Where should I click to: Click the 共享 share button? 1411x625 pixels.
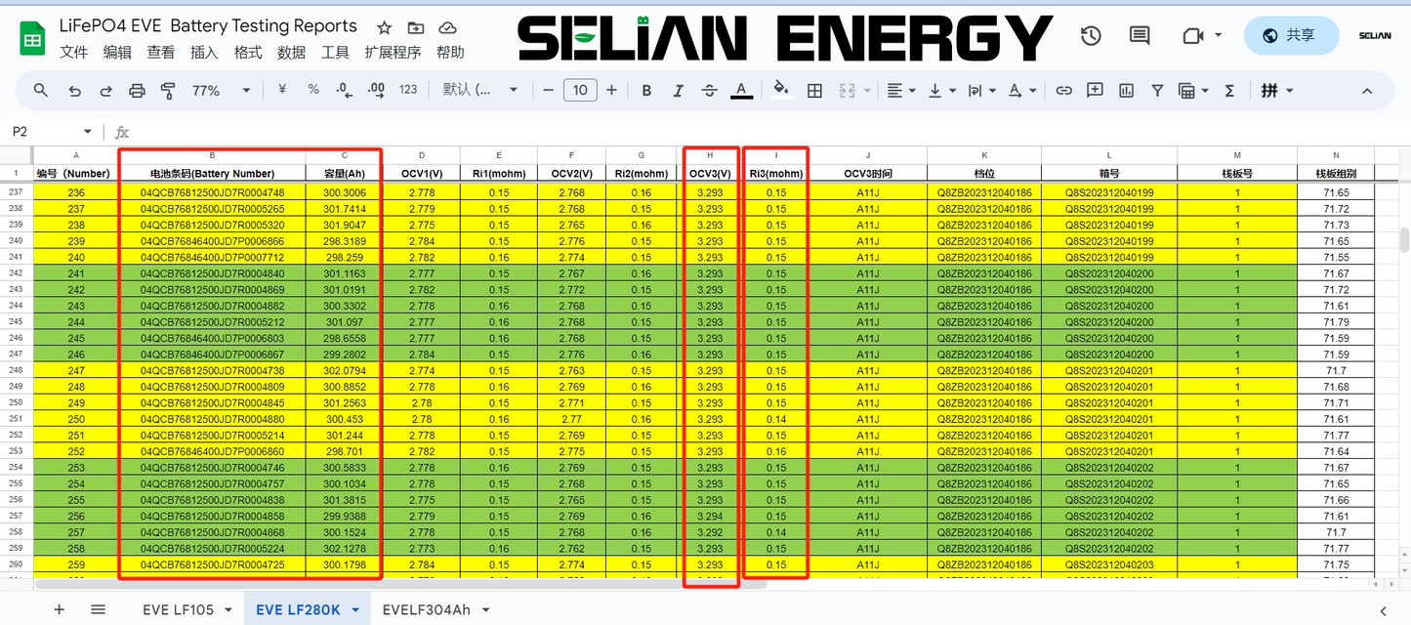pyautogui.click(x=1291, y=36)
